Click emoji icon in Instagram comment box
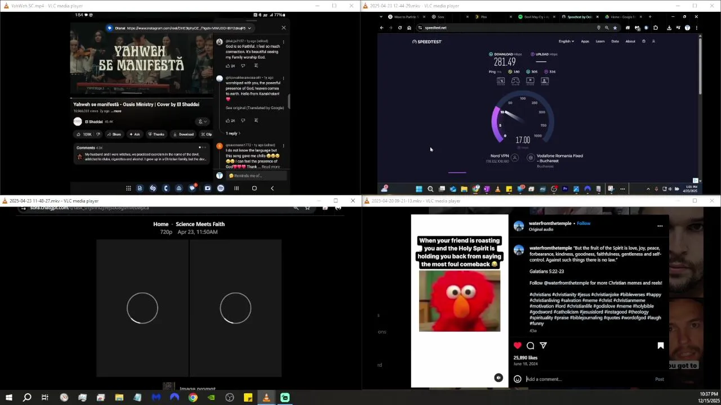Image resolution: width=721 pixels, height=405 pixels. 518,379
